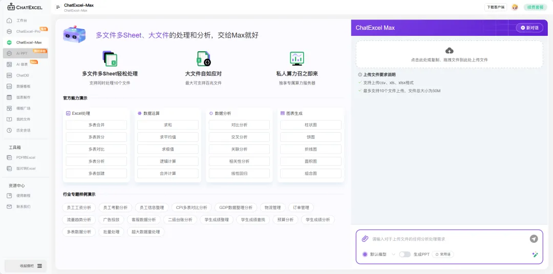This screenshot has height=274, width=553.
Task: Select the 交叉分析 demo button
Action: [x=239, y=137]
